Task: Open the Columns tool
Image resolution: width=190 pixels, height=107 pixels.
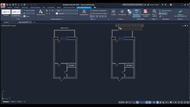Action: pos(113,12)
